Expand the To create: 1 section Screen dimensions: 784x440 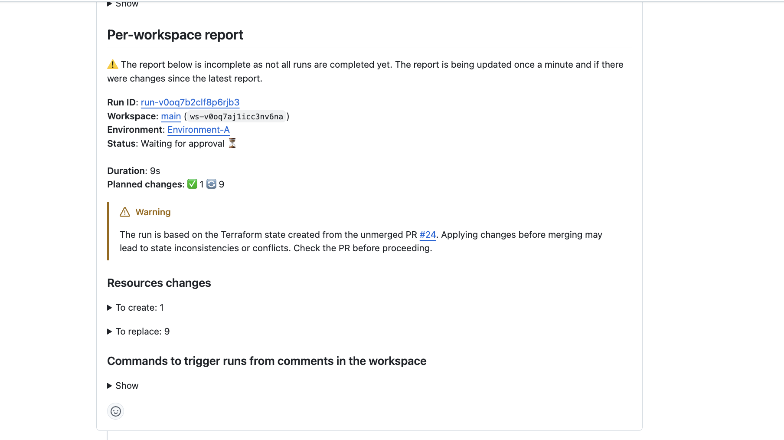[135, 308]
